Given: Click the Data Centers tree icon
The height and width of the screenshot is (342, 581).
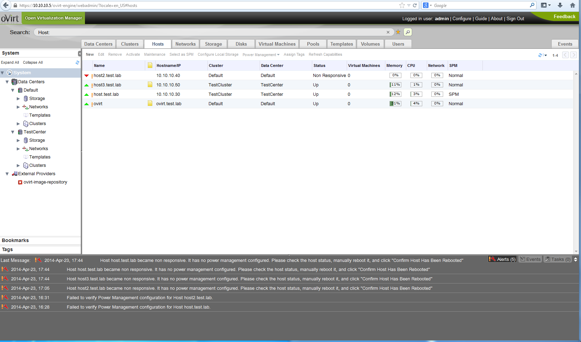Looking at the screenshot, I should pos(15,82).
